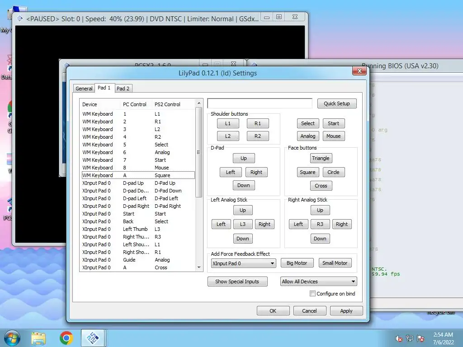463x347 pixels.
Task: Select XInput Pad 0 D-pad Up row
Action: click(138, 183)
